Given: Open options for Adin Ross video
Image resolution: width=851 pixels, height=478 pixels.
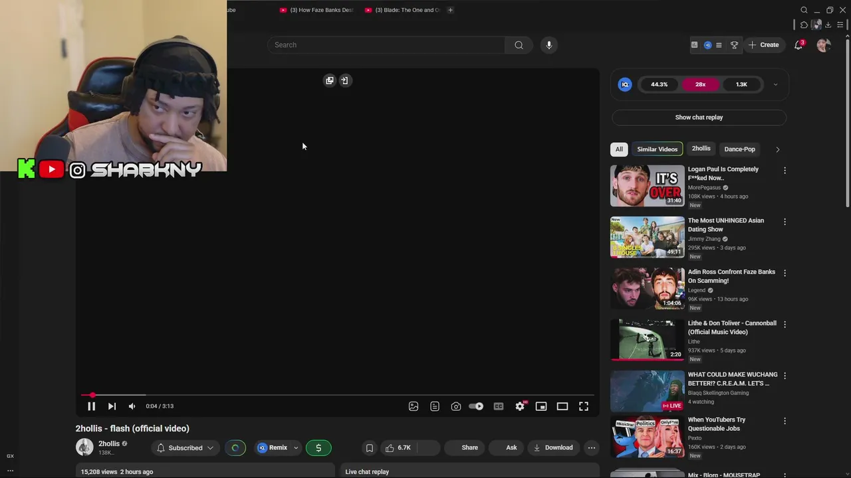Looking at the screenshot, I should click(x=785, y=273).
